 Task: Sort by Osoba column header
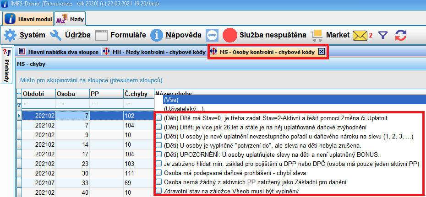click(72, 94)
